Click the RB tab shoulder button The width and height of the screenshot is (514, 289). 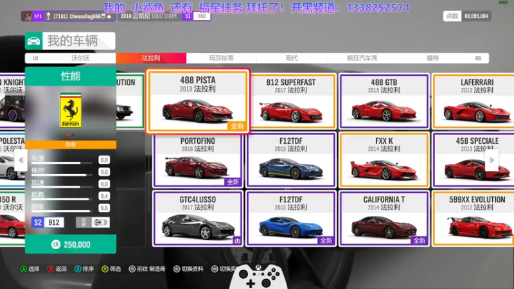(x=478, y=58)
